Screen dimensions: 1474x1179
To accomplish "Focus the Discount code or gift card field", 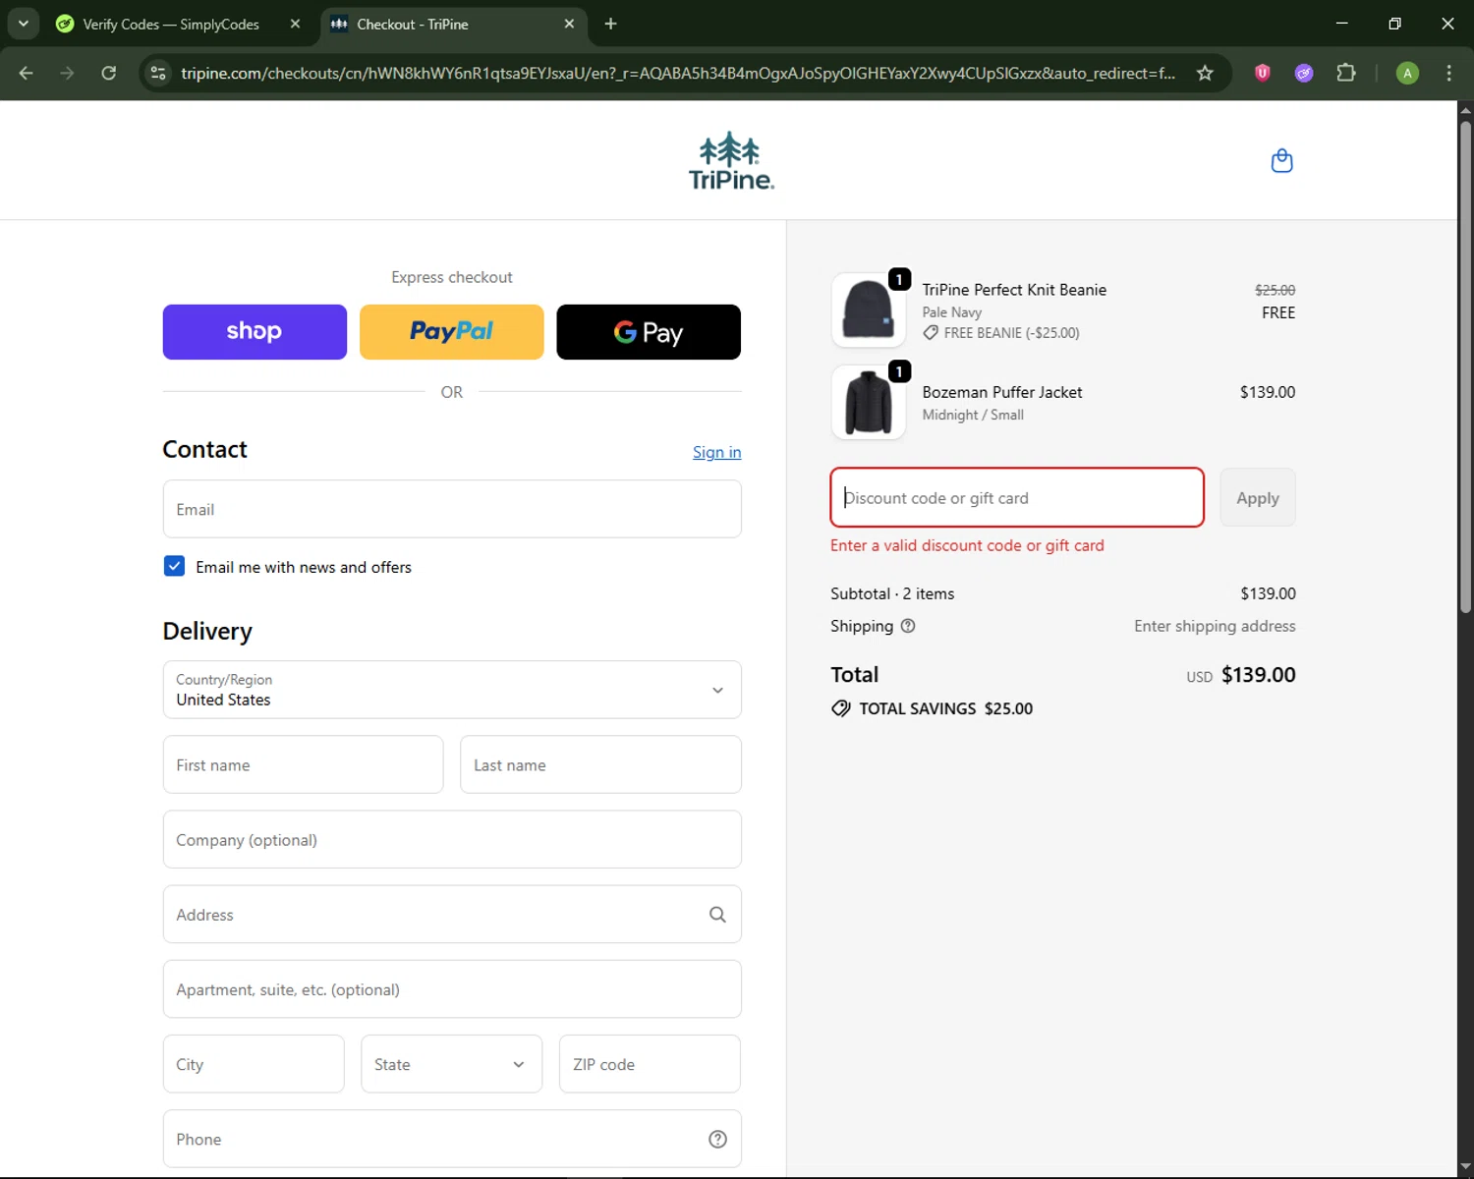I will point(1017,498).
